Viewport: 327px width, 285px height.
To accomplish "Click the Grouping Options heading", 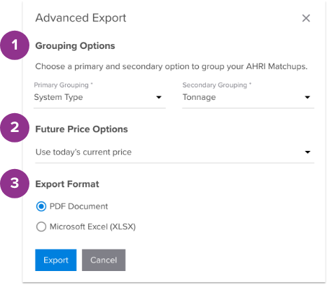I will pyautogui.click(x=75, y=46).
